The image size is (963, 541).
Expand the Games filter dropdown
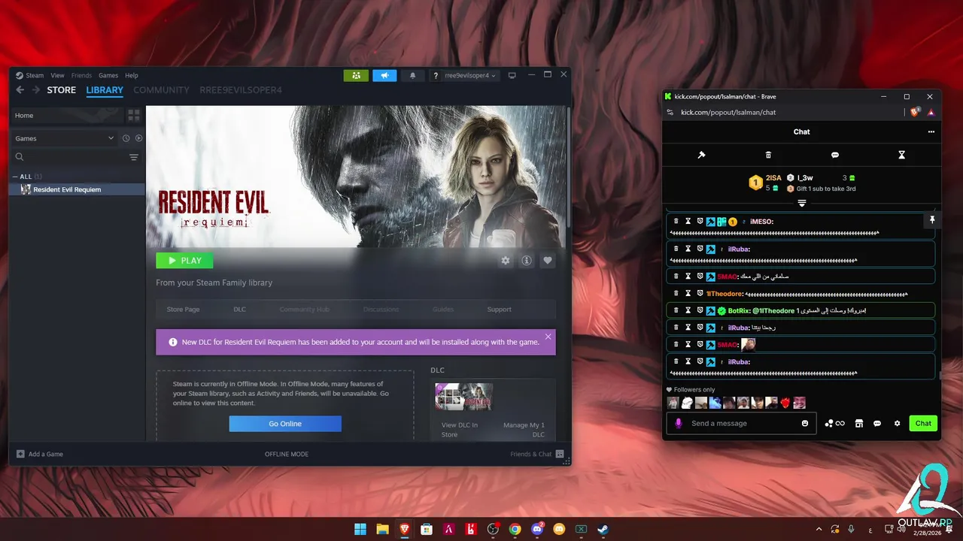[x=64, y=138]
